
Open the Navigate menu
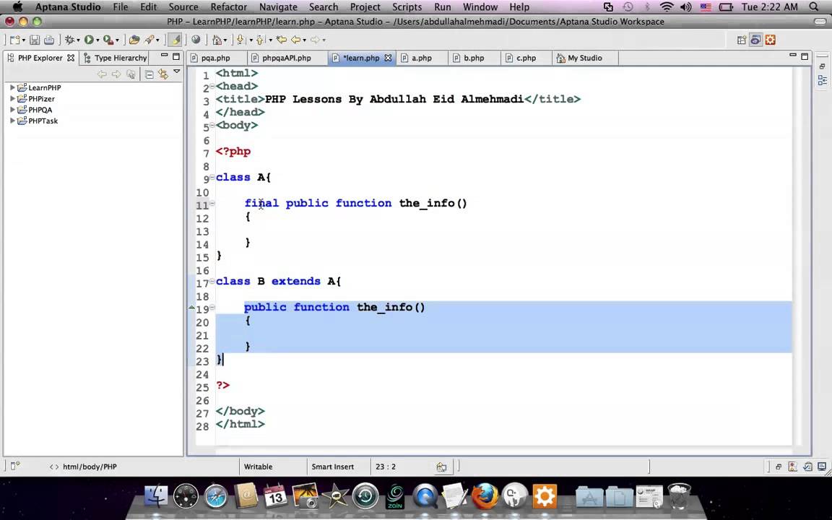click(x=278, y=7)
